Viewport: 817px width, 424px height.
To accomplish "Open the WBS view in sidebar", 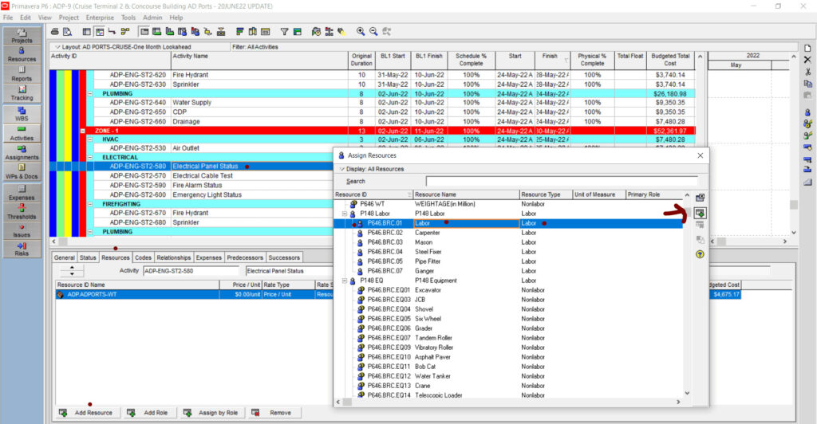I will coord(22,113).
